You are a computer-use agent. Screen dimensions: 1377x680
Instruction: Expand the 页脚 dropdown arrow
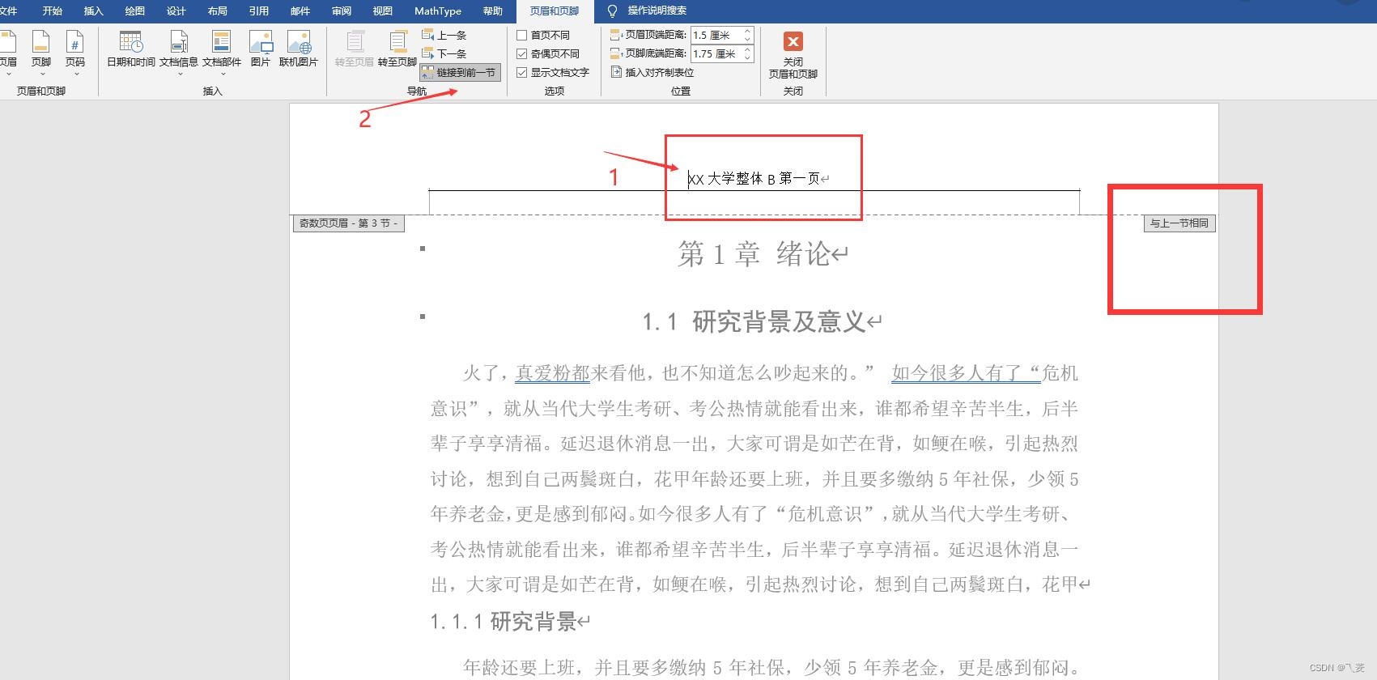(41, 74)
